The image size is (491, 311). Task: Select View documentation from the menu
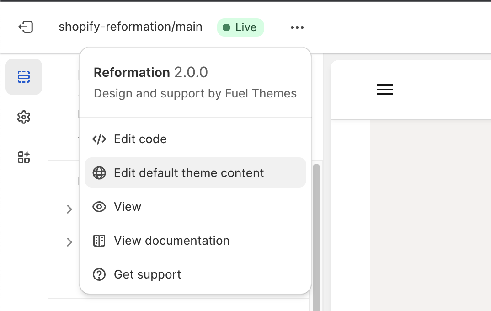click(171, 241)
